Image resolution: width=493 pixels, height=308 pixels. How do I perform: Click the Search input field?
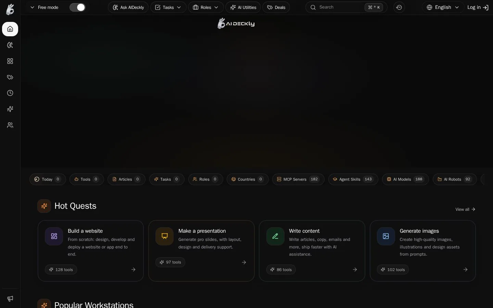346,7
